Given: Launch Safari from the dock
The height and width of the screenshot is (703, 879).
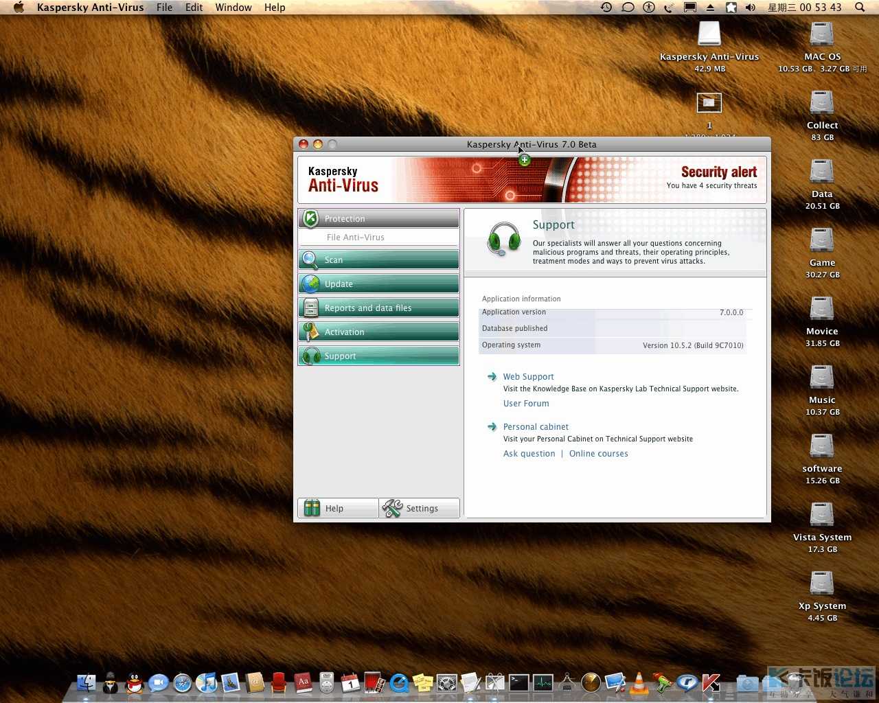Looking at the screenshot, I should 183,682.
